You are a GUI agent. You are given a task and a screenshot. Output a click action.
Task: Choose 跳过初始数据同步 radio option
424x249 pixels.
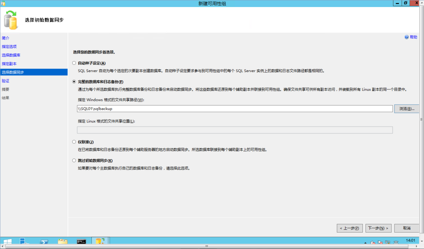point(74,160)
